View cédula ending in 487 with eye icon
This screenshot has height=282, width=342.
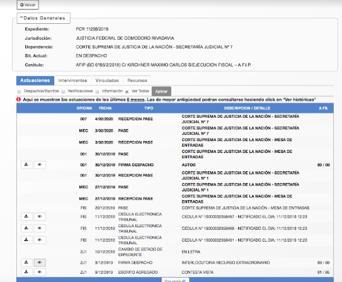[x=40, y=217]
